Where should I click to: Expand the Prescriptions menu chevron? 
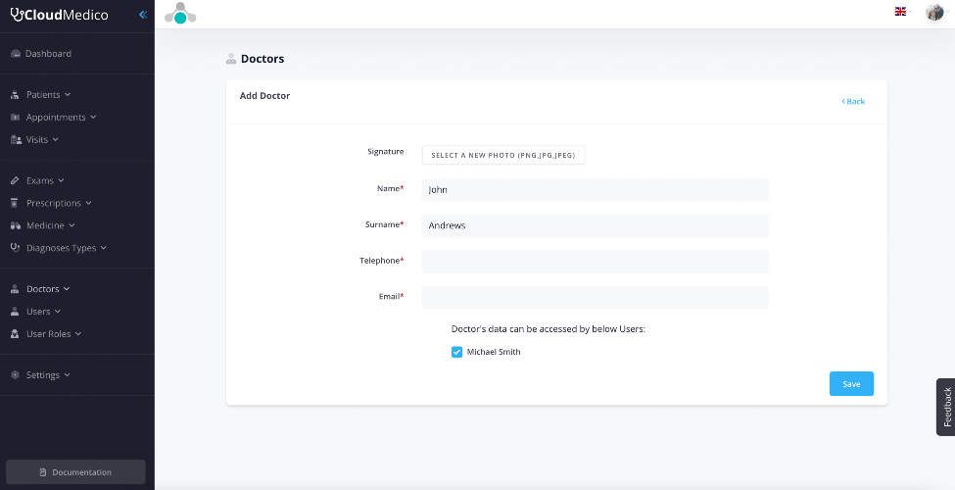click(88, 203)
